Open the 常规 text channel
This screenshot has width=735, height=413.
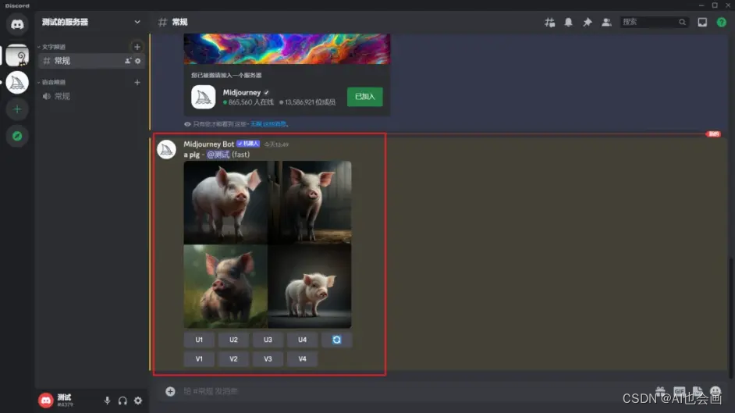(x=92, y=60)
